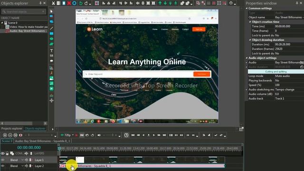Collapse the Object creation time section

[x=250, y=22]
